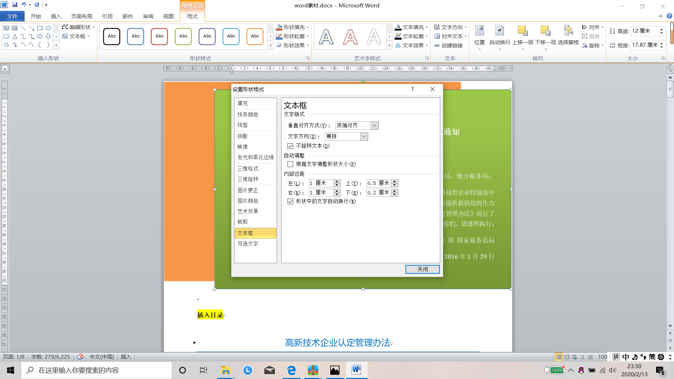Image resolution: width=674 pixels, height=379 pixels.
Task: Open the 审阅 ribbon tab
Action: click(x=148, y=16)
